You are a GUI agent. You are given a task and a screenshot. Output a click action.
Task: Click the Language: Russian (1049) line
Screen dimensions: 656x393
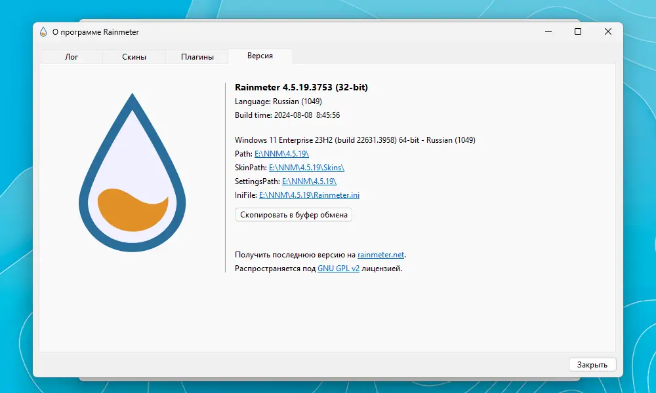278,102
